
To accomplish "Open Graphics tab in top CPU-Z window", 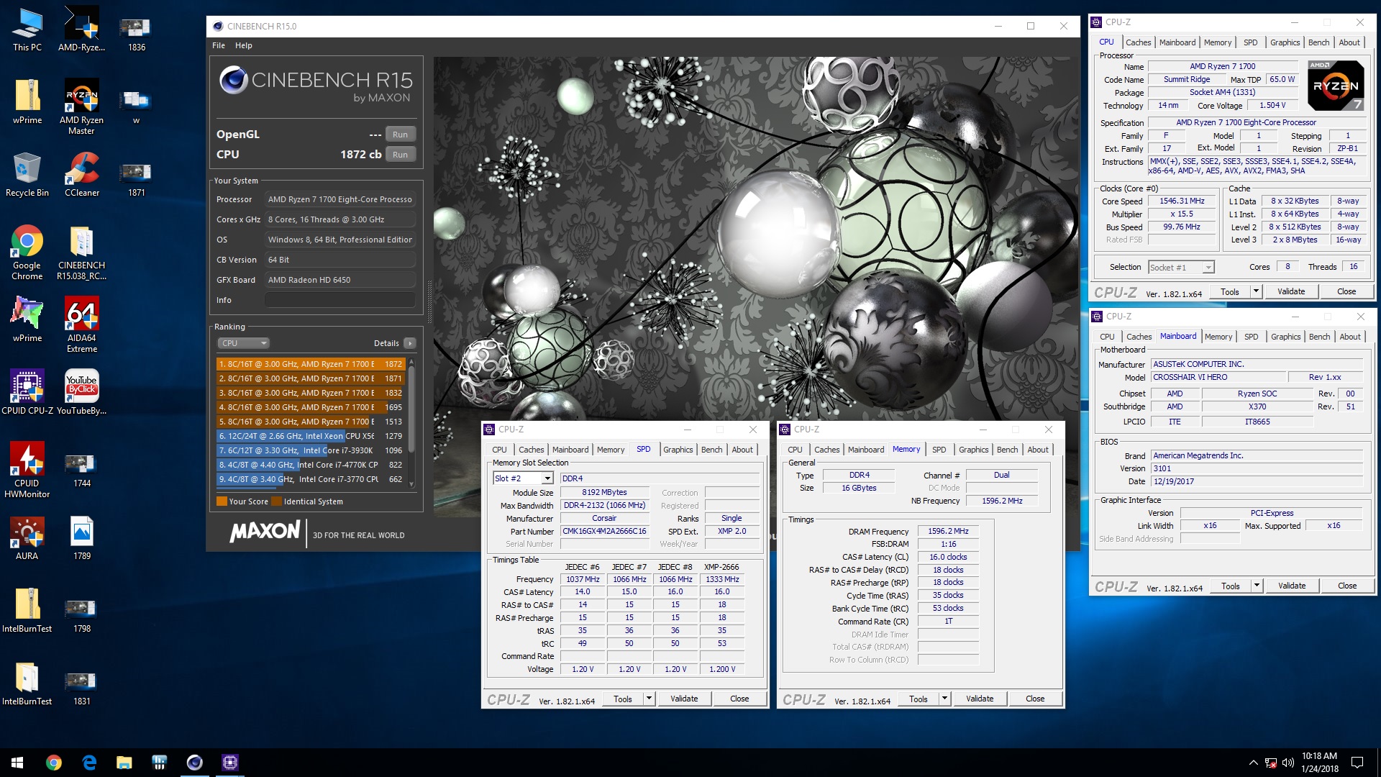I will [x=1285, y=42].
